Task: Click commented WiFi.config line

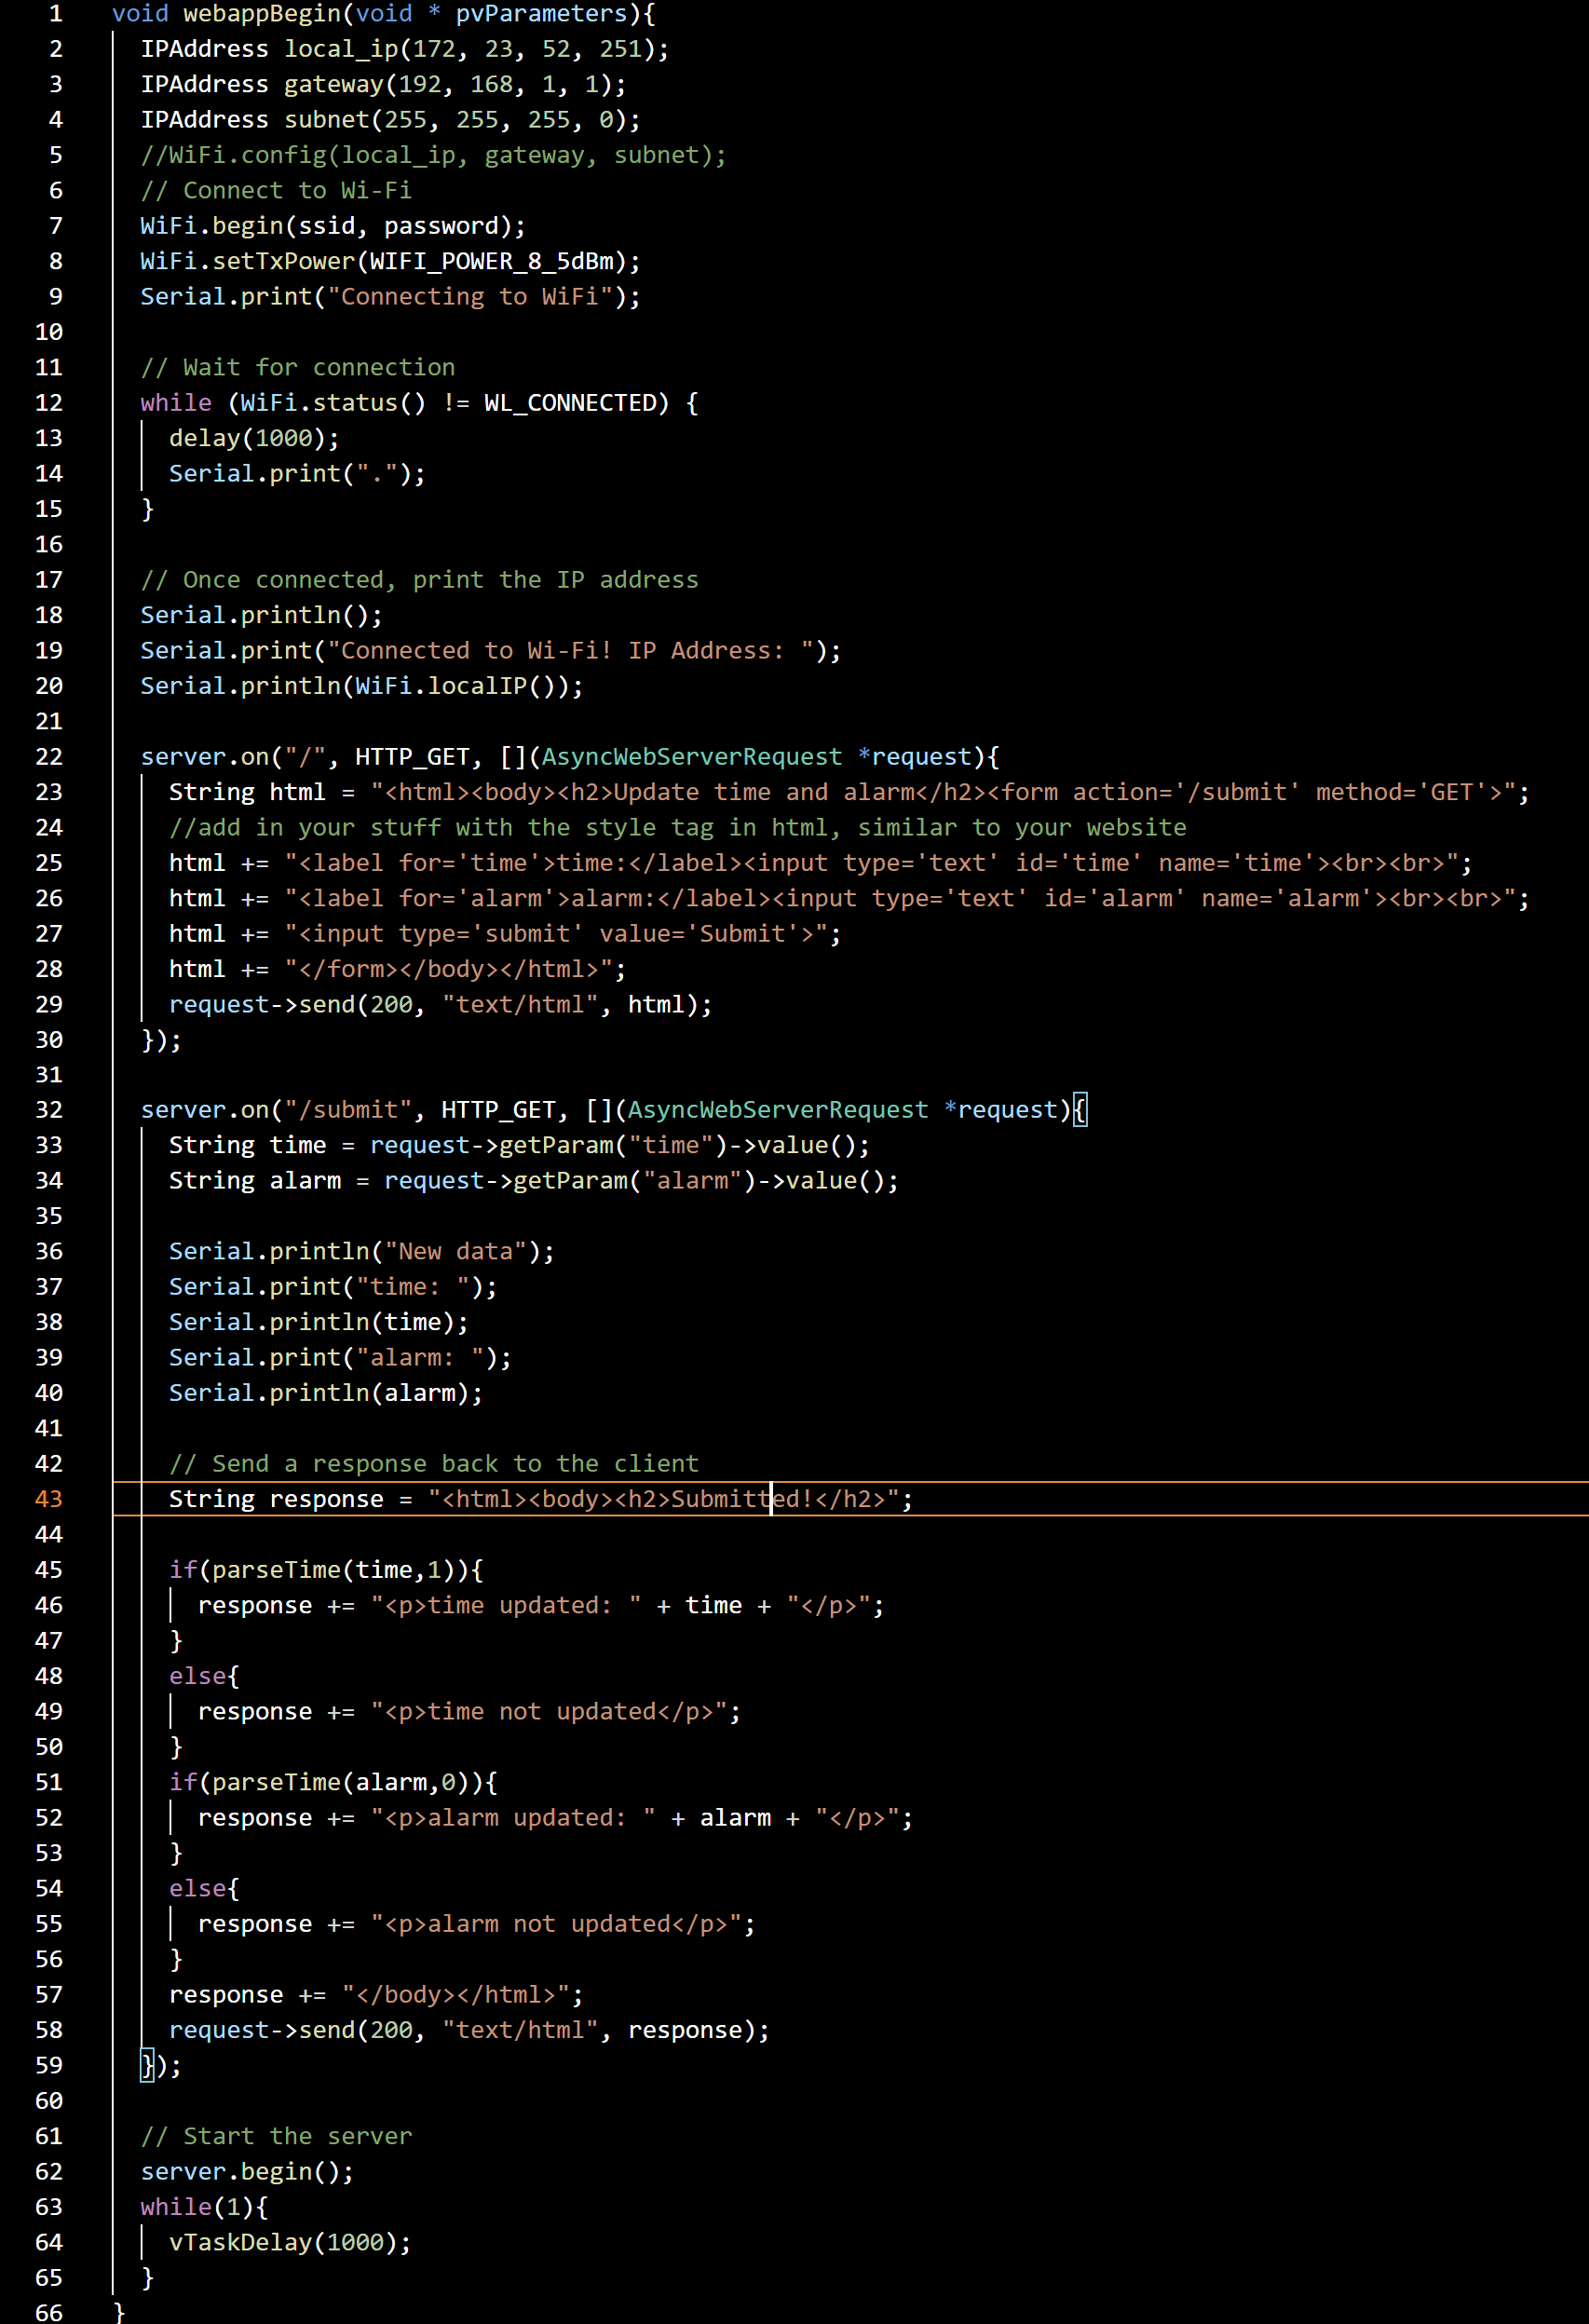Action: [433, 155]
